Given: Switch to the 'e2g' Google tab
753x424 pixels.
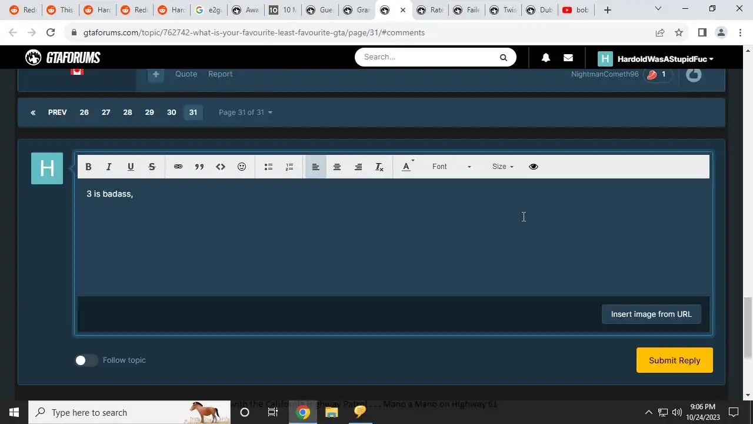Looking at the screenshot, I should (208, 10).
